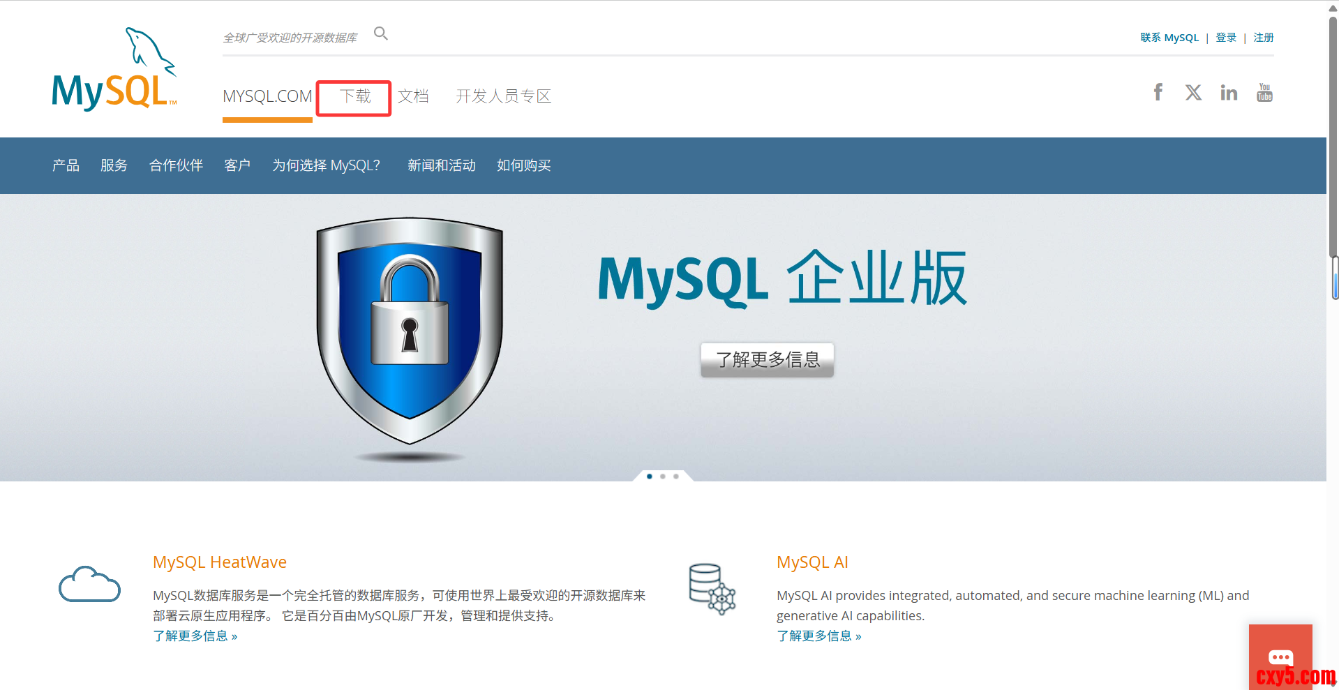Open the 新闻和活动 menu

tap(442, 165)
